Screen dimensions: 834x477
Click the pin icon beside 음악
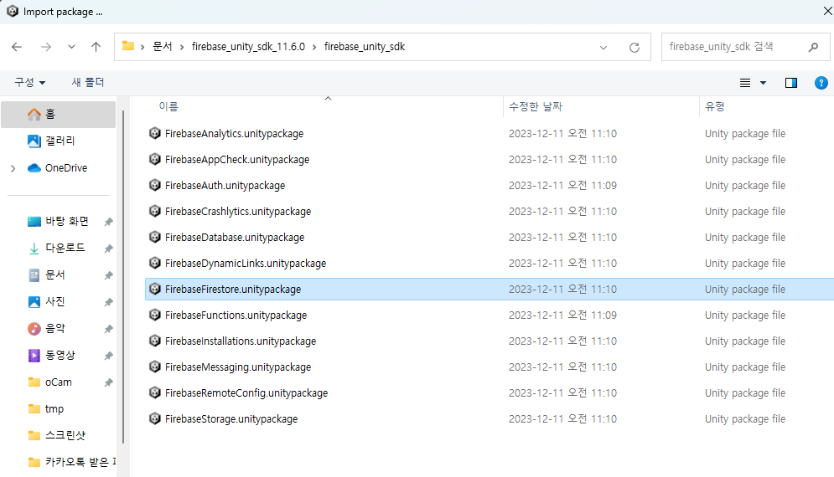point(108,329)
